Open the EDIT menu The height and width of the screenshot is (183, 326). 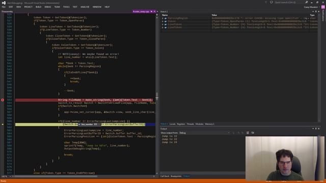(11, 7)
